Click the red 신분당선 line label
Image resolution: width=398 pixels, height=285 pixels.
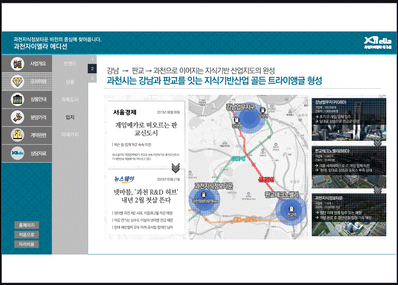266,179
